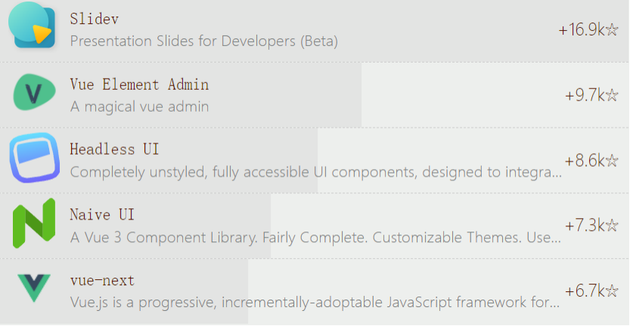Open the vue-next title link

(x=102, y=280)
